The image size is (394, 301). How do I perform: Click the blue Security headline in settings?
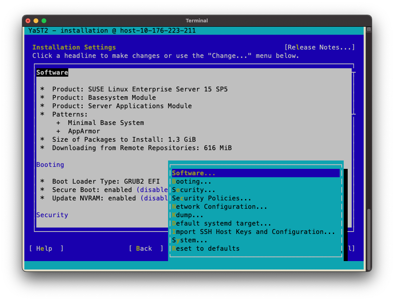52,215
